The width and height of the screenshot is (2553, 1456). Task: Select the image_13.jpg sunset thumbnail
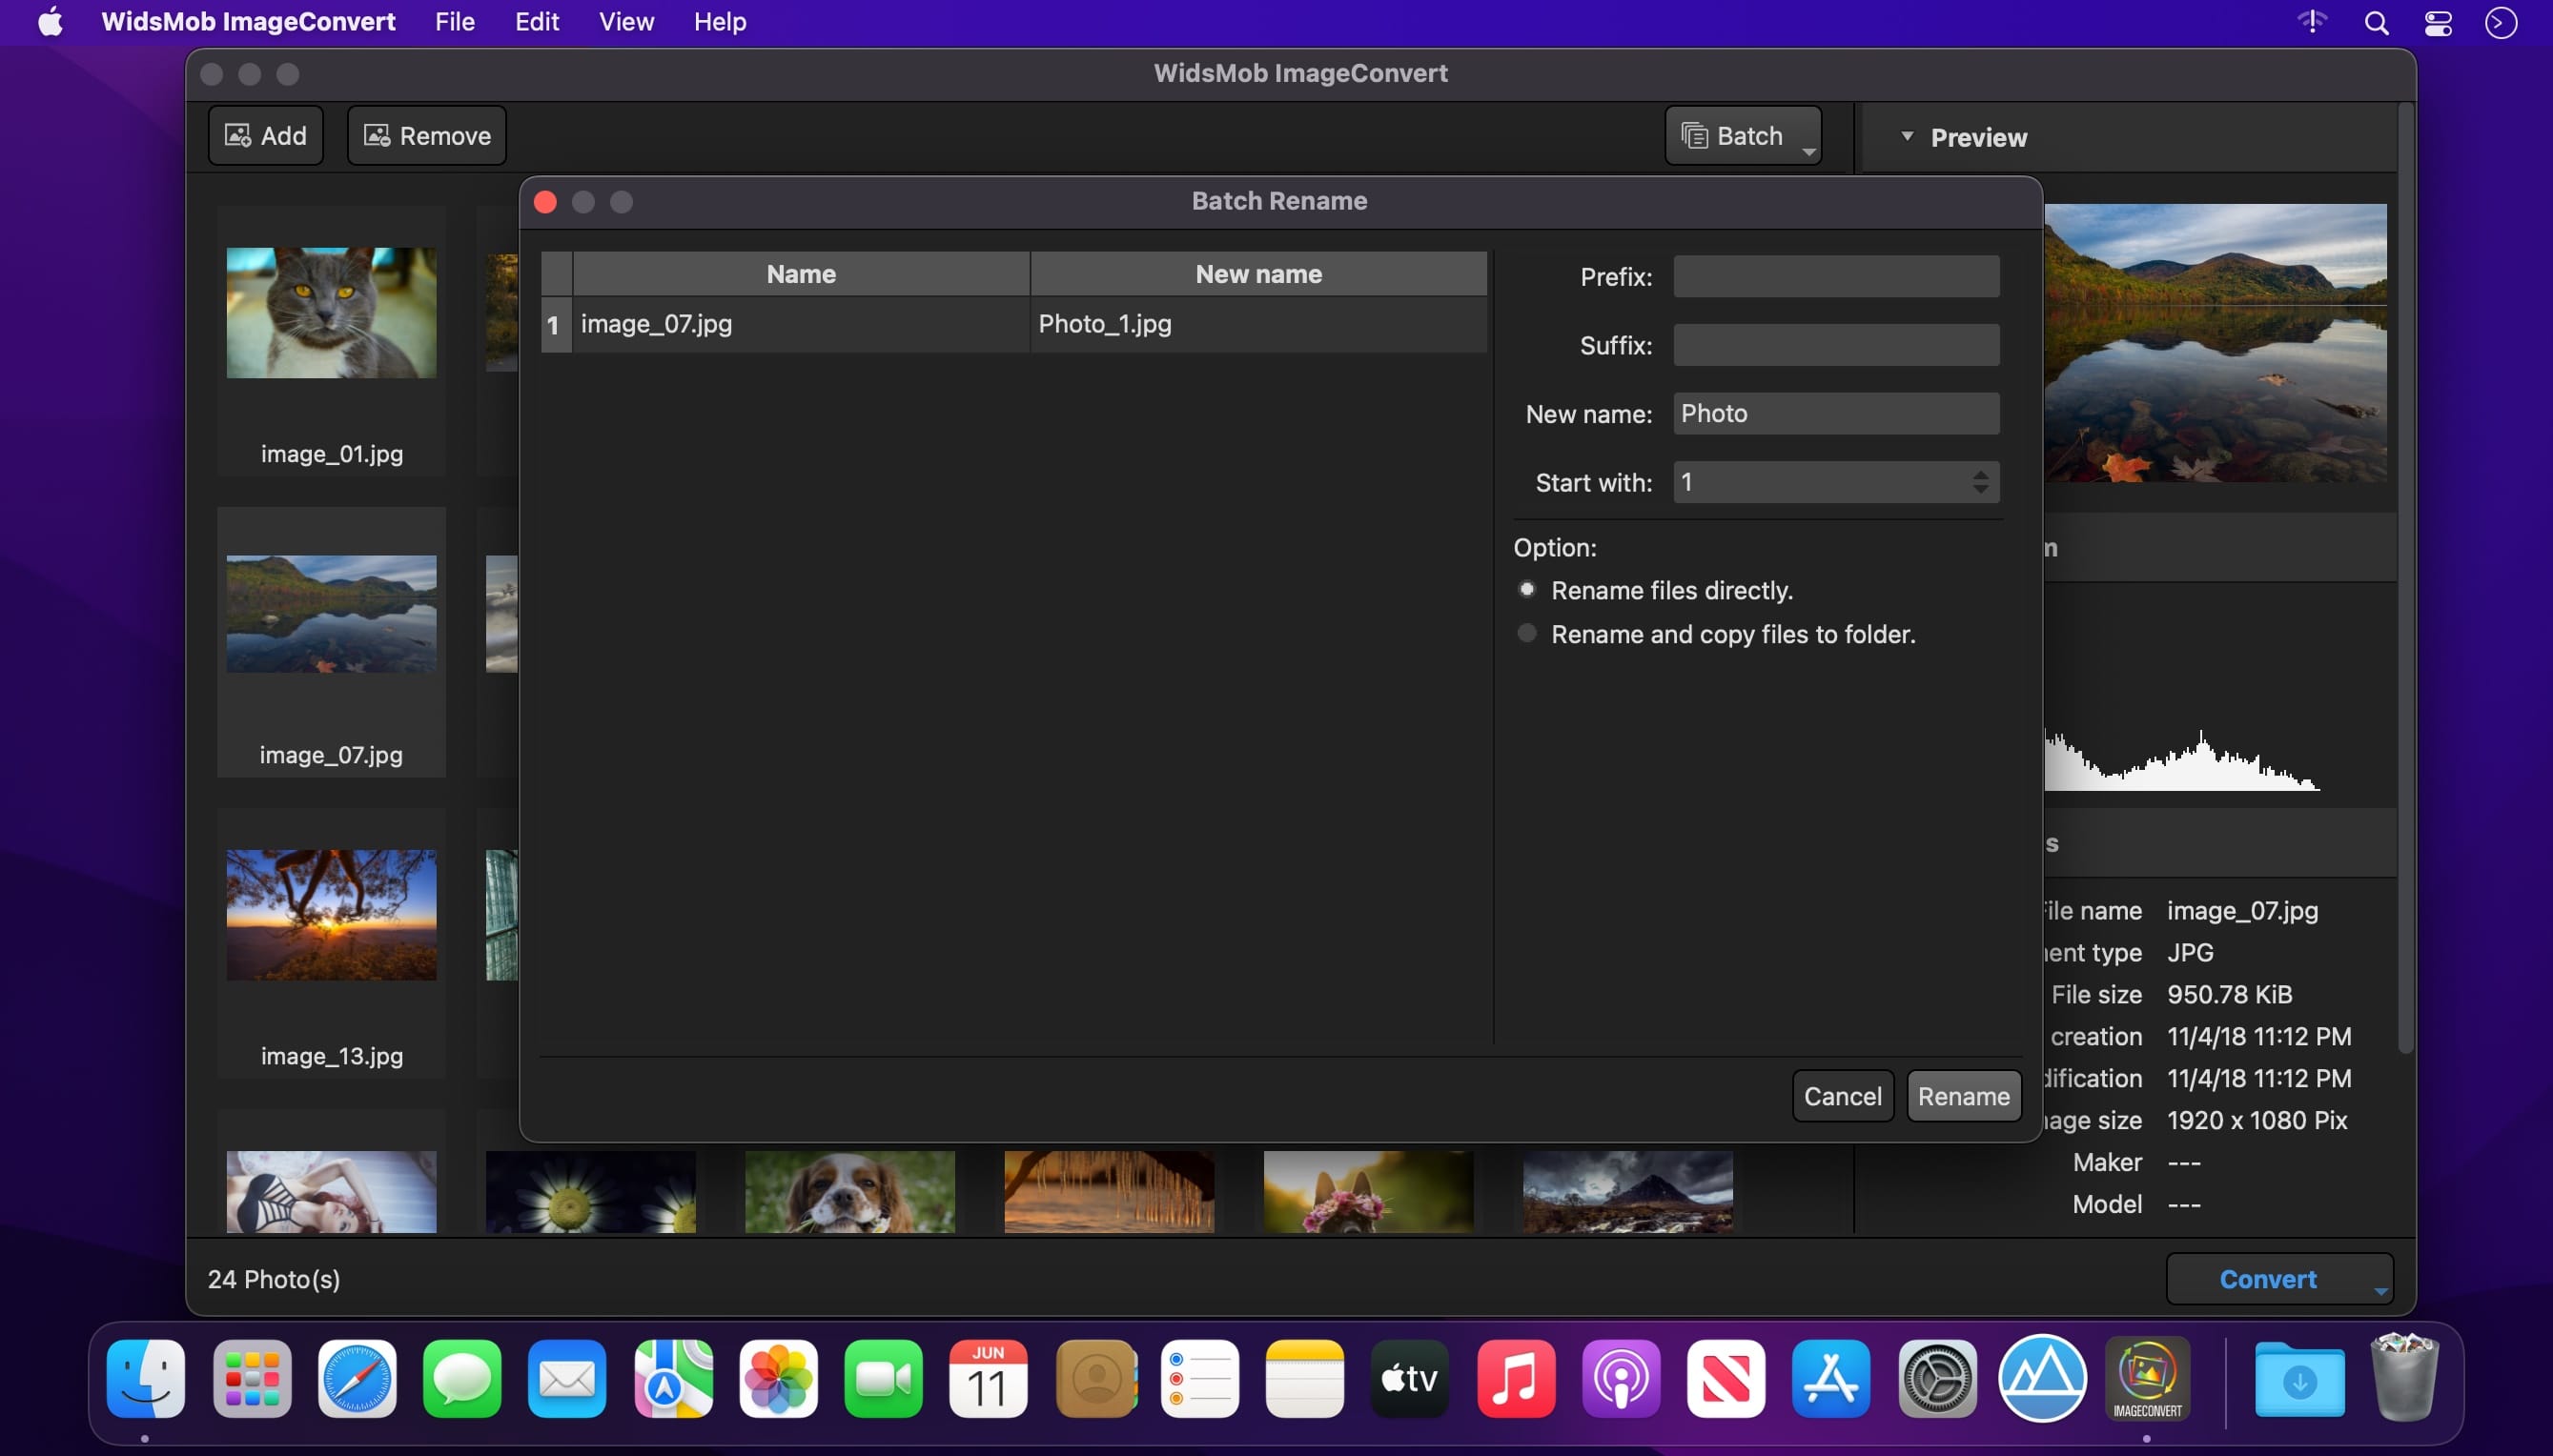pos(331,915)
